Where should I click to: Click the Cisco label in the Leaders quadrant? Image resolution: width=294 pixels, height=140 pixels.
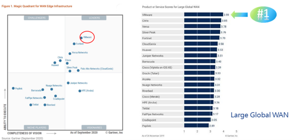tap(68, 60)
